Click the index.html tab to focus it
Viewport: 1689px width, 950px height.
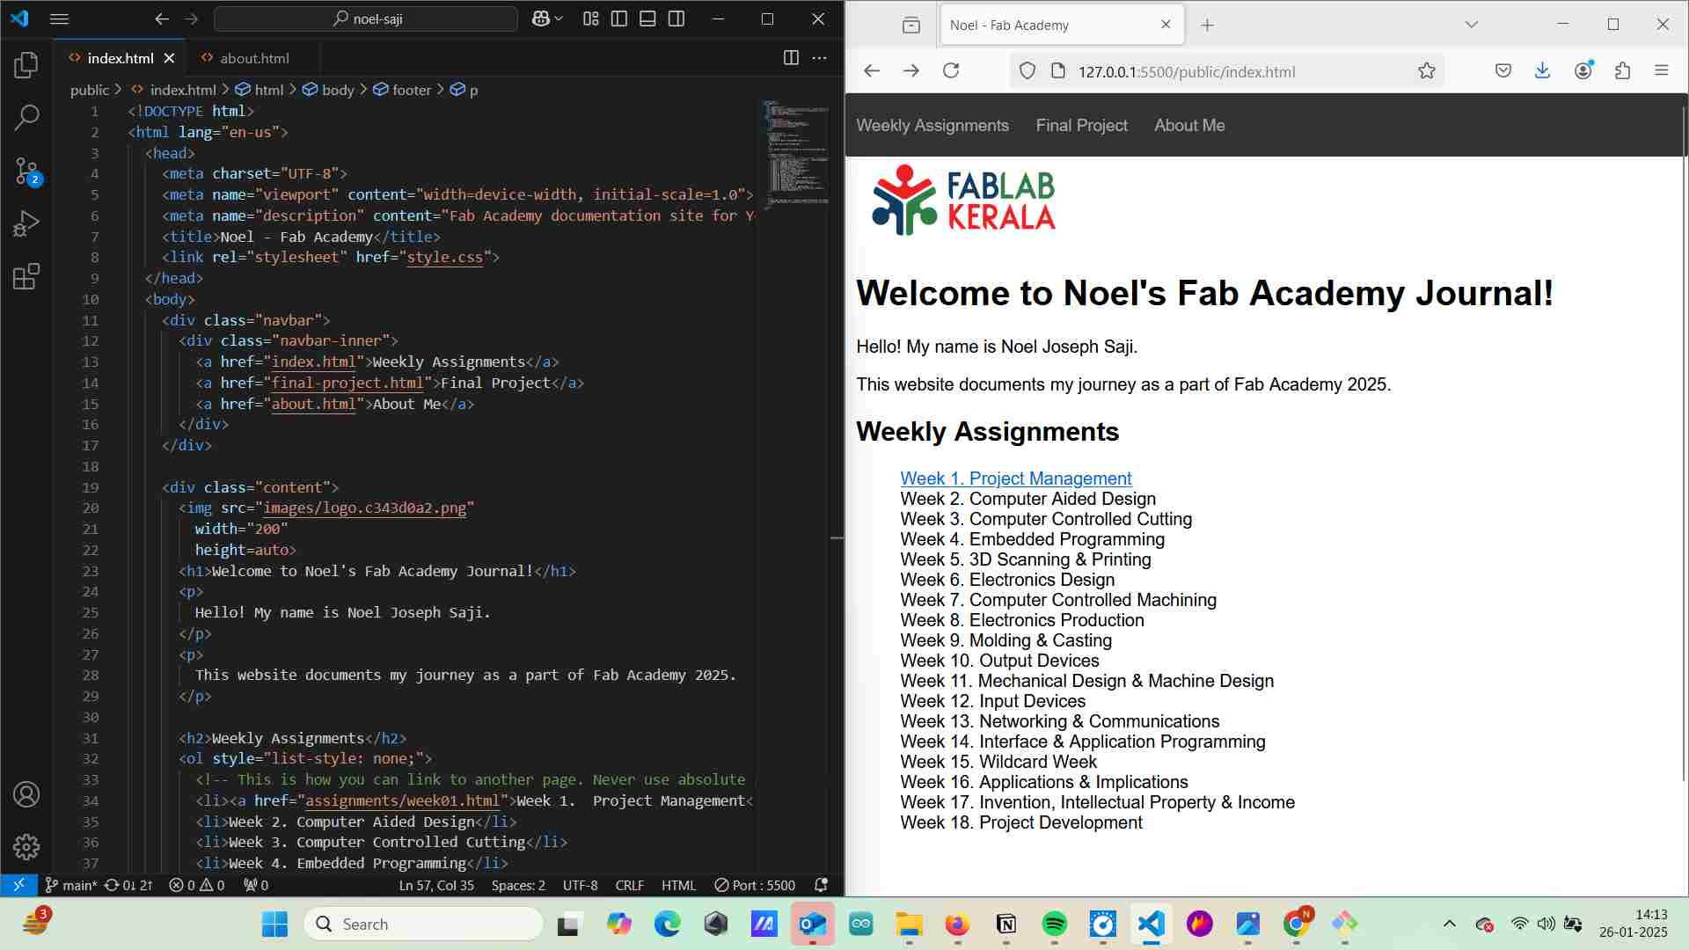point(121,57)
